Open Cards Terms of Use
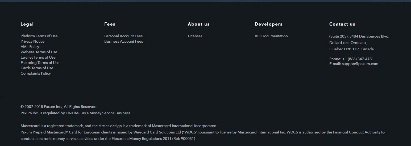This screenshot has width=411, height=146. click(37, 68)
